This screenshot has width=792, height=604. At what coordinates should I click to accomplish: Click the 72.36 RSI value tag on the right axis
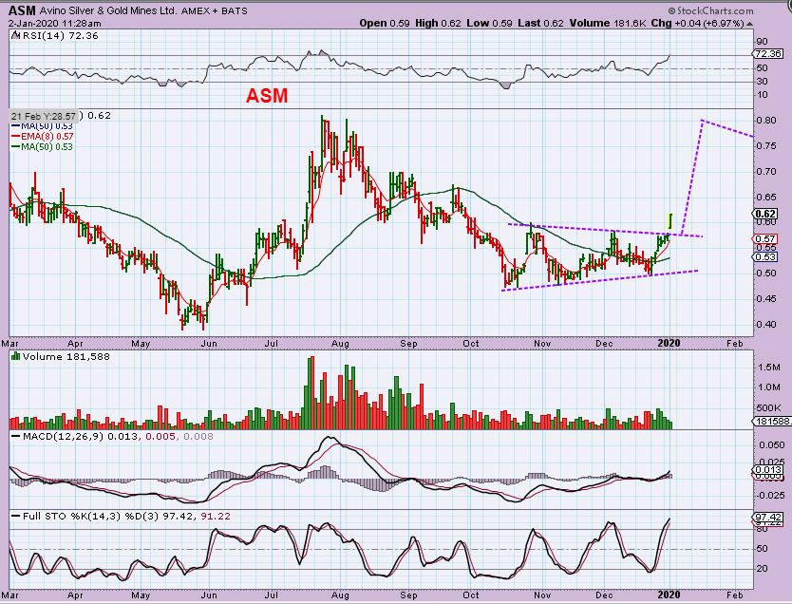pos(767,53)
